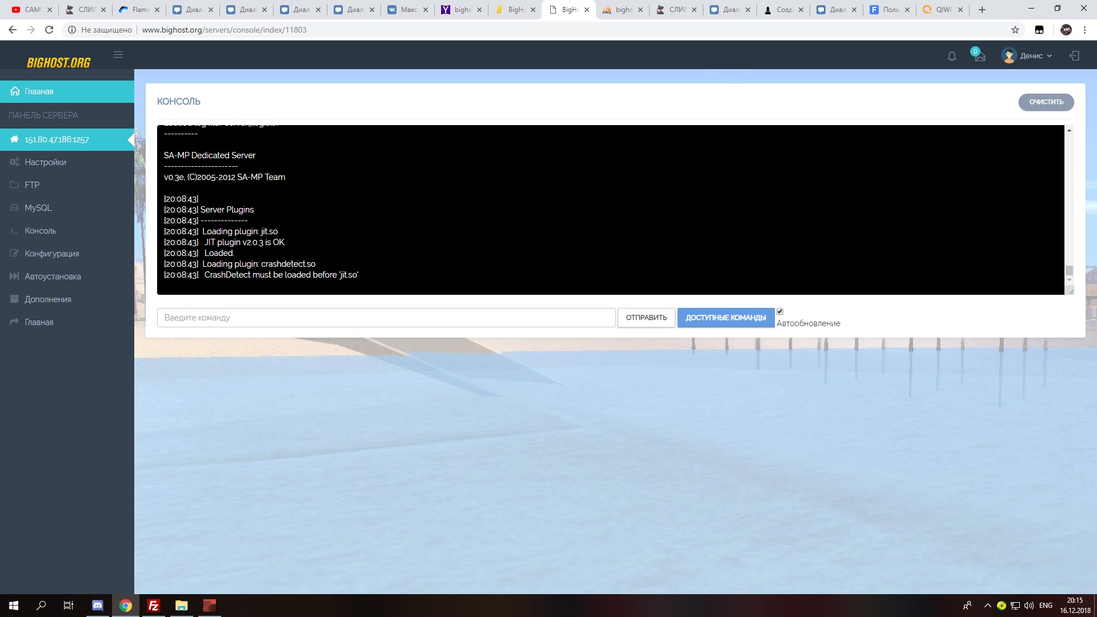The image size is (1097, 617).
Task: Click the ДОСТУПНЫЕ КОМАНДЫ button
Action: click(x=726, y=318)
